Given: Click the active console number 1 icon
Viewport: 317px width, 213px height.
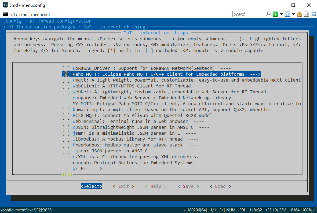Looking at the screenshot, I should pos(287,14).
